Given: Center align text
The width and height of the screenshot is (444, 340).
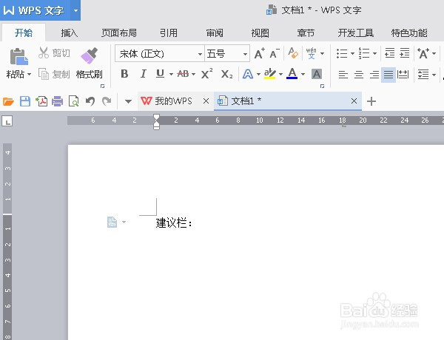Looking at the screenshot, I should [x=359, y=75].
